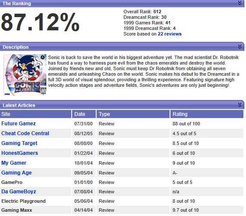Select the GamePro row entry

[121, 182]
